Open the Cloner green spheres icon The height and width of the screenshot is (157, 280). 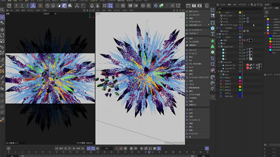coord(212,47)
